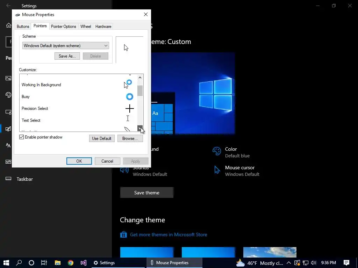Show hidden system tray icons
The image size is (358, 268).
tap(288, 263)
